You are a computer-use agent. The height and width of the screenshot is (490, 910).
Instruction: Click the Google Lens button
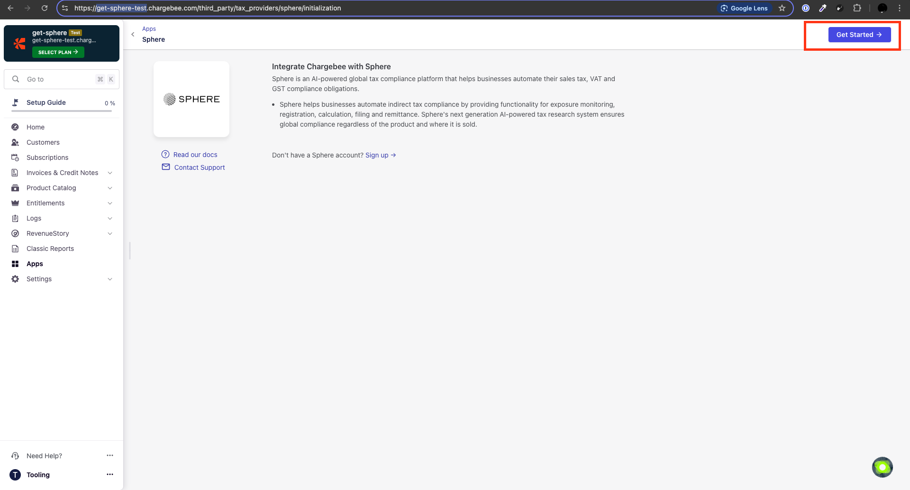(x=744, y=8)
